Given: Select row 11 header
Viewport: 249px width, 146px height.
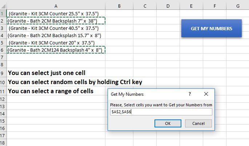Looking at the screenshot, I should point(3,91).
